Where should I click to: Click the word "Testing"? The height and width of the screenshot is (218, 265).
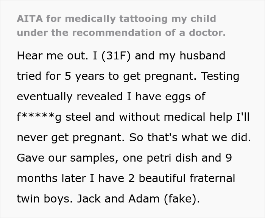point(220,76)
